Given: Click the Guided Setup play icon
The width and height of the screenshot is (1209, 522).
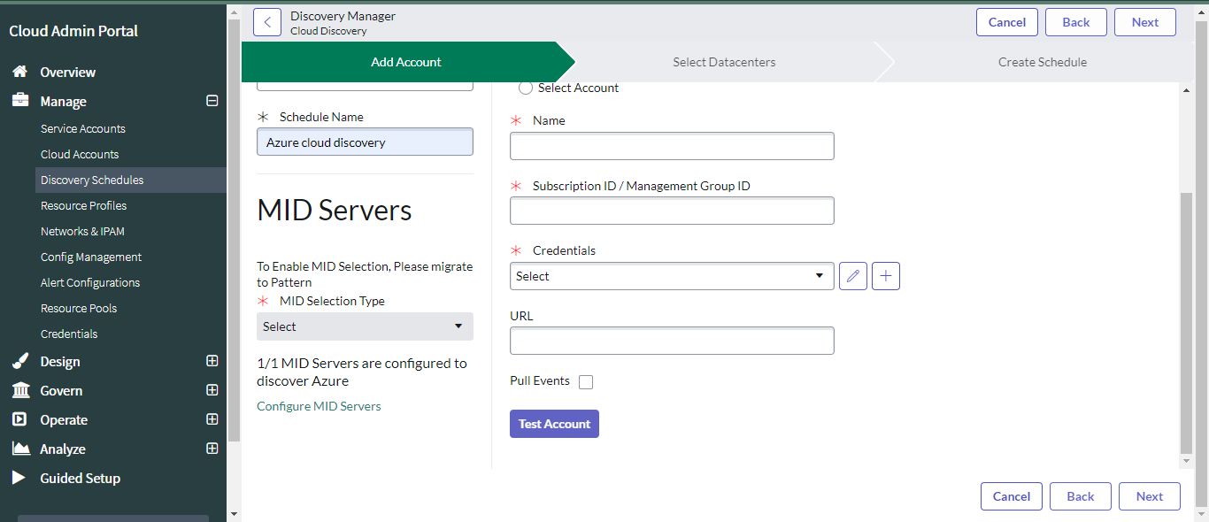Looking at the screenshot, I should (19, 478).
